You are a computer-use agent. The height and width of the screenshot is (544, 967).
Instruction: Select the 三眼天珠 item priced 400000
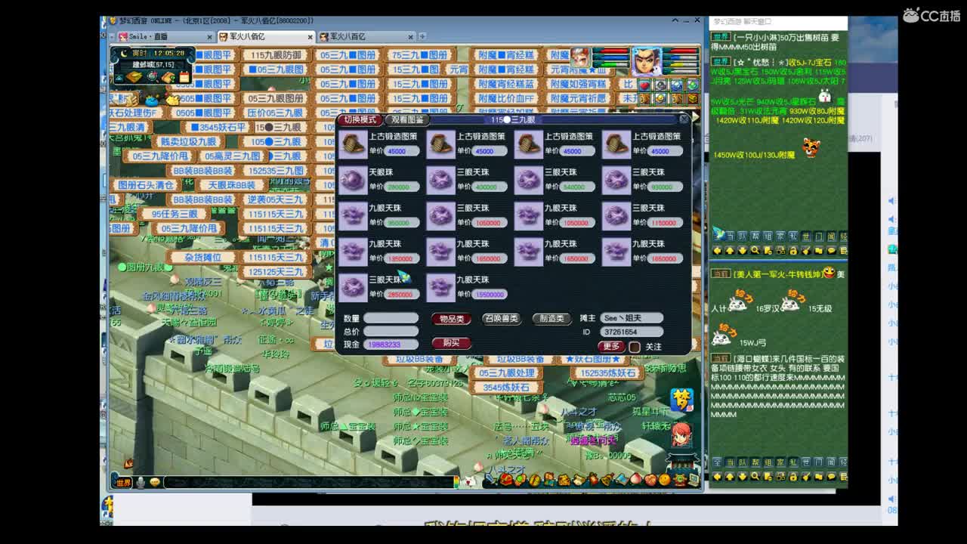tap(440, 180)
